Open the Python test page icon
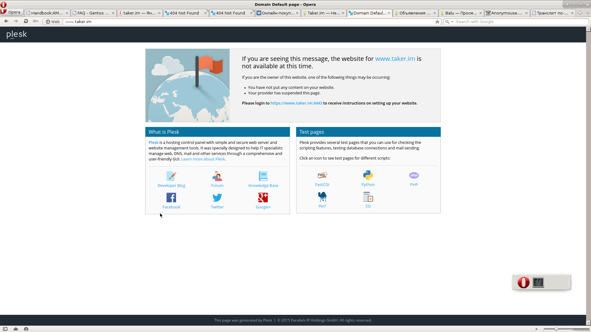Viewport: 591px width, 332px height. point(368,175)
